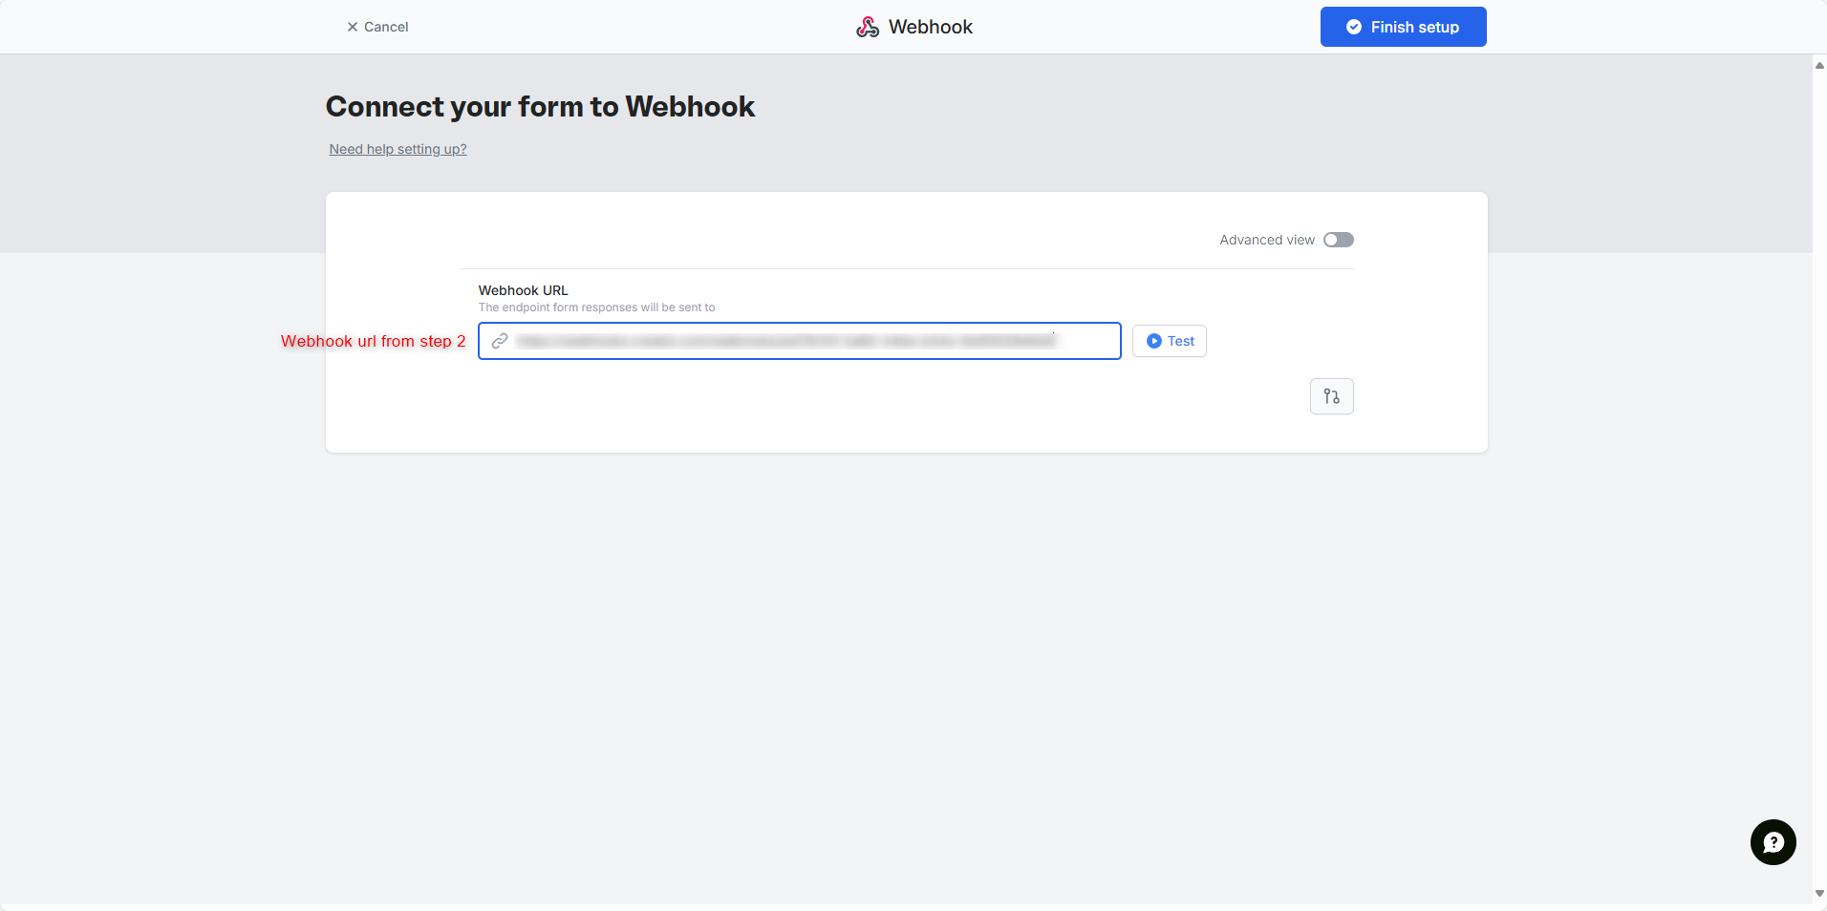Click the Webhook title text in header
1827x911 pixels.
[x=930, y=27]
